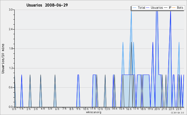
Task: Click the 1.2 y-axis value
Action: tap(11, 68)
